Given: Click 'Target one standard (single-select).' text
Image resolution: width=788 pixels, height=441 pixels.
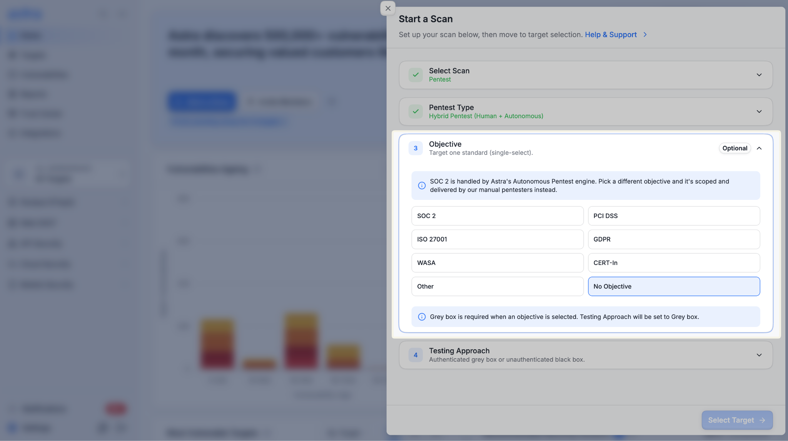Looking at the screenshot, I should 481,153.
